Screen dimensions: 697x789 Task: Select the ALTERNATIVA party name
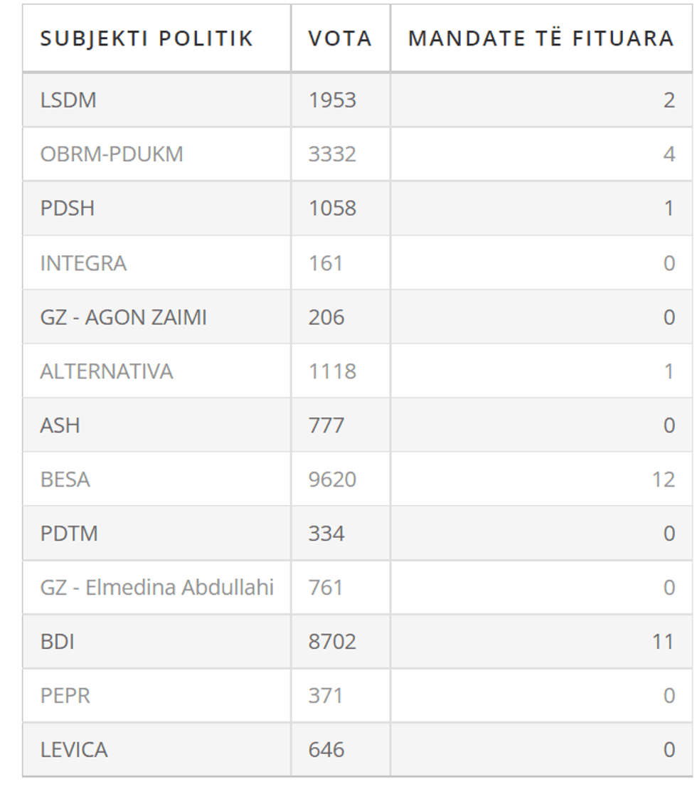[107, 371]
